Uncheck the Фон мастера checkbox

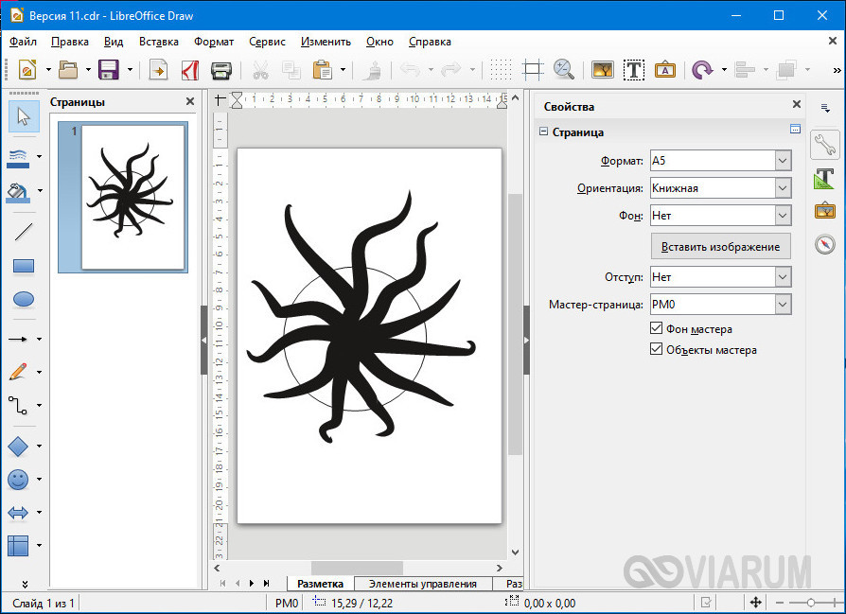[657, 329]
